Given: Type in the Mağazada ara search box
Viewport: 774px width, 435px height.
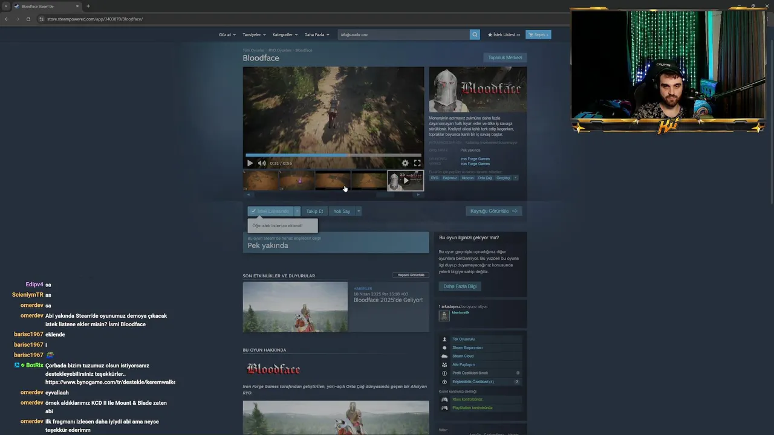Looking at the screenshot, I should [x=403, y=34].
